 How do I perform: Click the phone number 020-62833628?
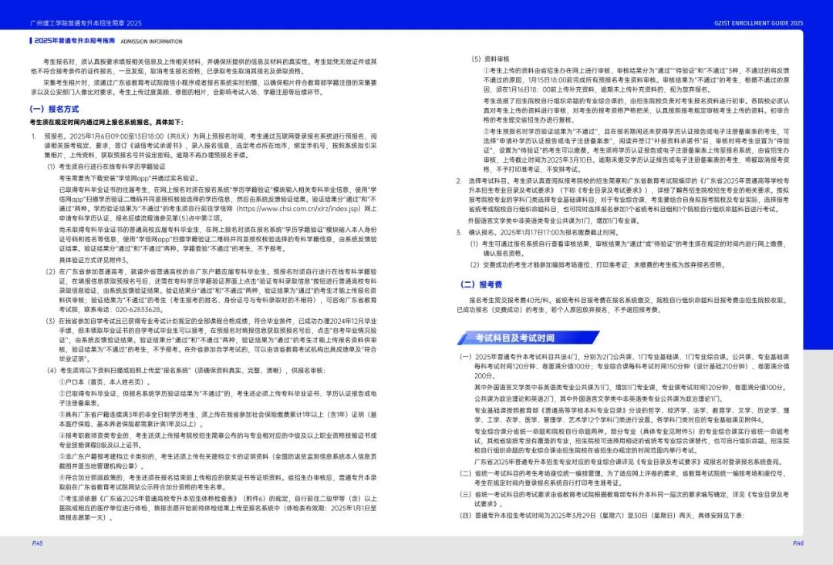pos(138,309)
